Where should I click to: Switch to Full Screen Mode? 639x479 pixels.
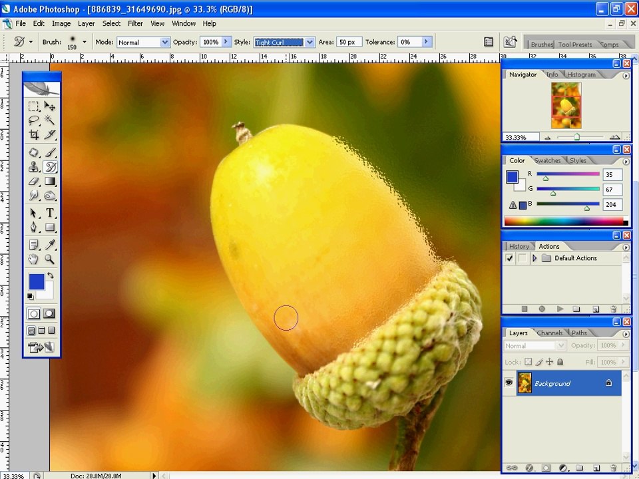coord(51,331)
